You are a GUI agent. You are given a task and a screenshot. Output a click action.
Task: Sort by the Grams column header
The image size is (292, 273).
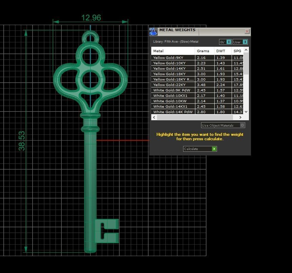point(205,51)
